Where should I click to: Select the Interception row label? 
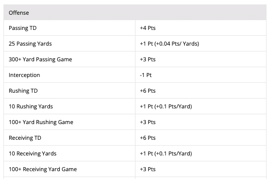tap(24, 75)
